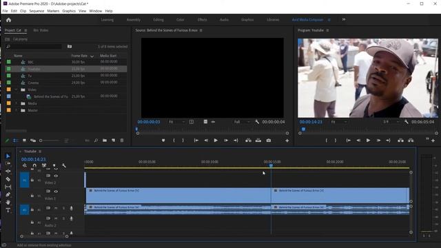The height and width of the screenshot is (248, 441).
Task: Click Source monitor Mark In button
Action: [x=174, y=141]
